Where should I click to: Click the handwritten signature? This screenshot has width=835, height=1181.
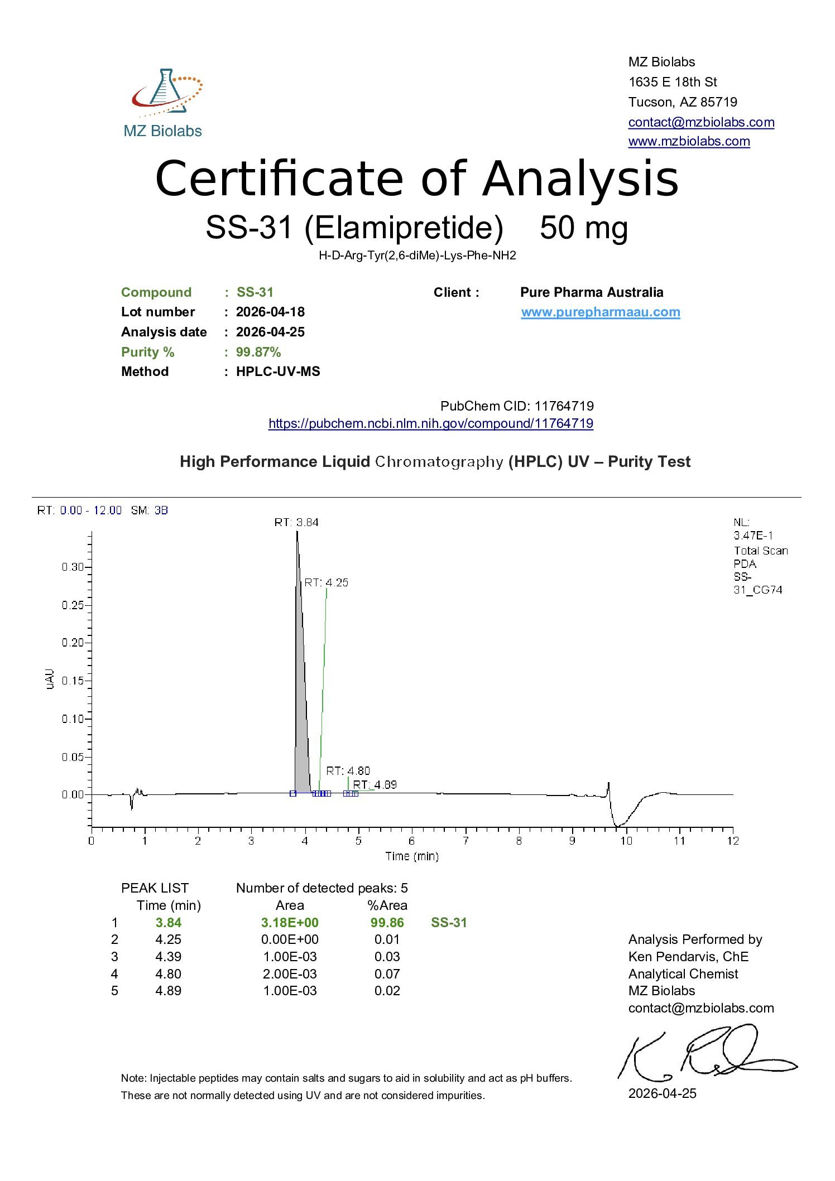point(708,1052)
